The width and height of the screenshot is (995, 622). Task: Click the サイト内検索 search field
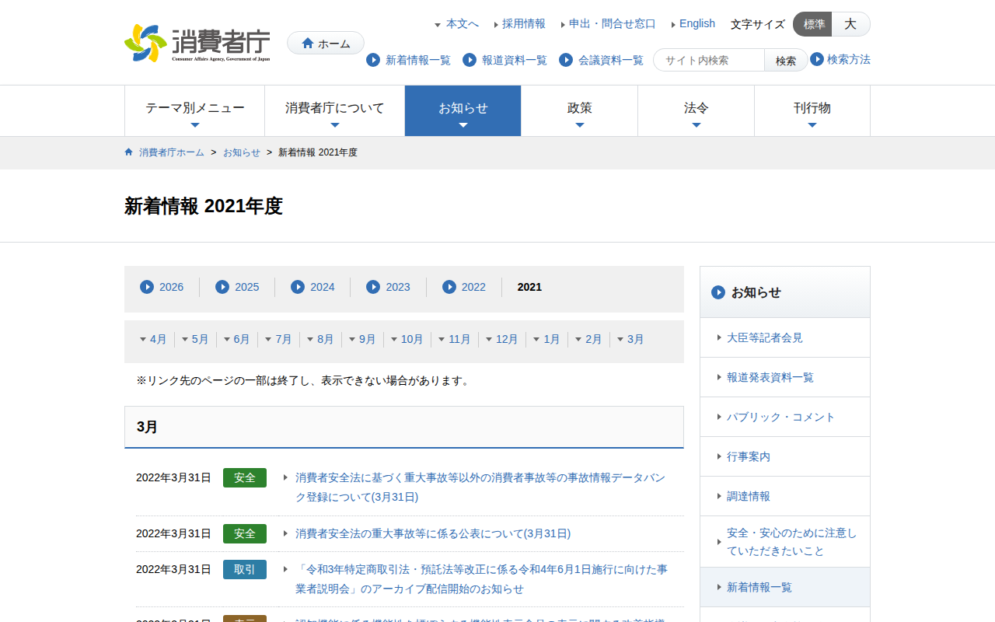(710, 60)
